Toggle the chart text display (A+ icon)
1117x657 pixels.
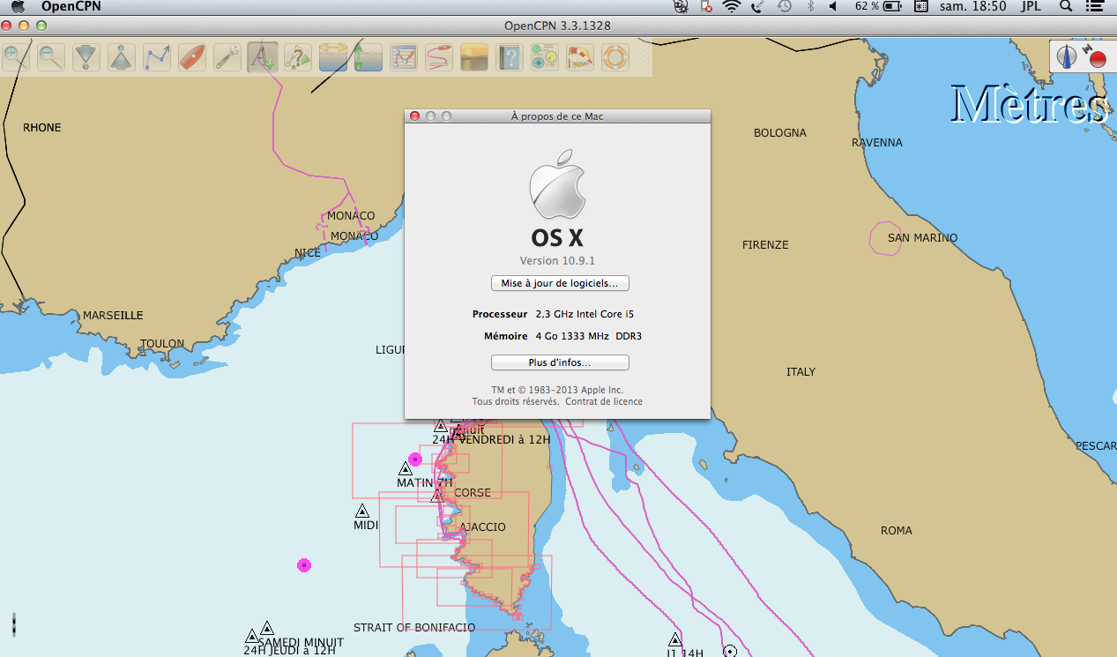(263, 58)
